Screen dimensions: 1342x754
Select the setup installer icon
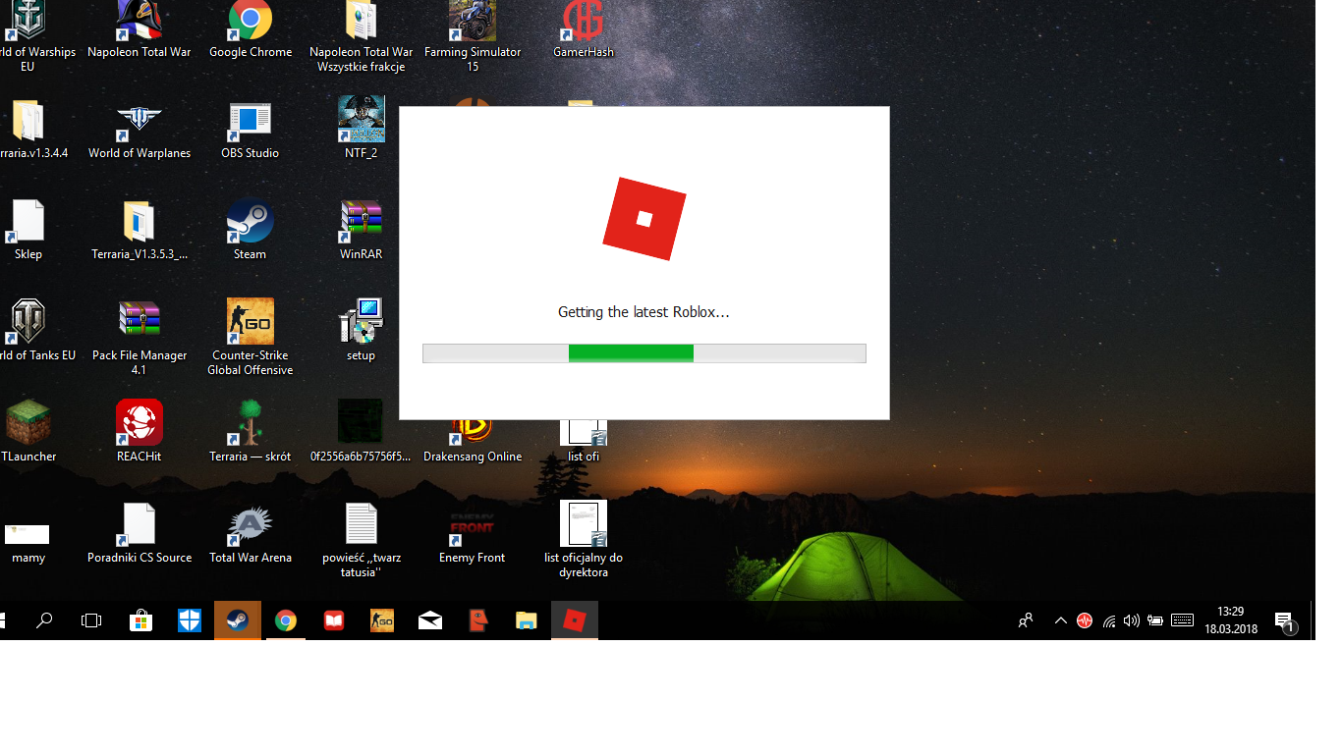pyautogui.click(x=361, y=332)
